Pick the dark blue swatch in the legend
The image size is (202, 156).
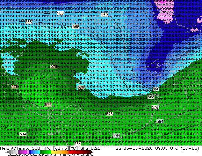coord(30,152)
